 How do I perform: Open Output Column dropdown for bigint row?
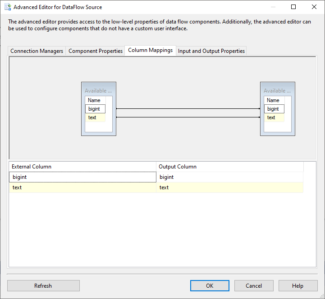click(x=229, y=177)
